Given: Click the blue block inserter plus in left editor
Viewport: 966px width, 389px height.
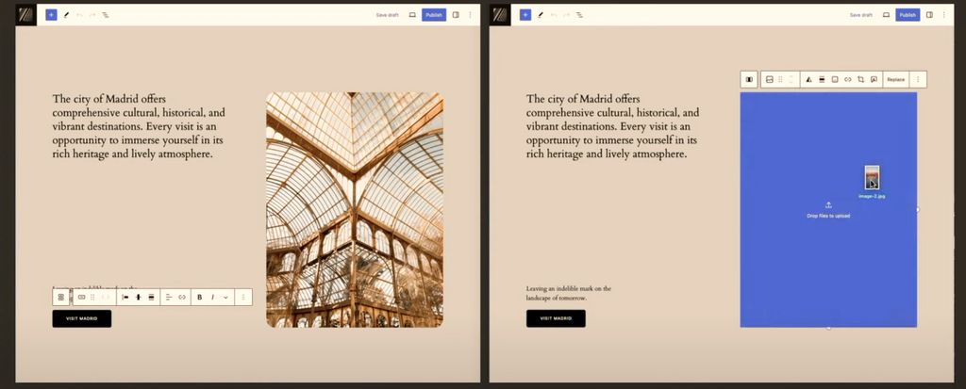Looking at the screenshot, I should pos(51,15).
